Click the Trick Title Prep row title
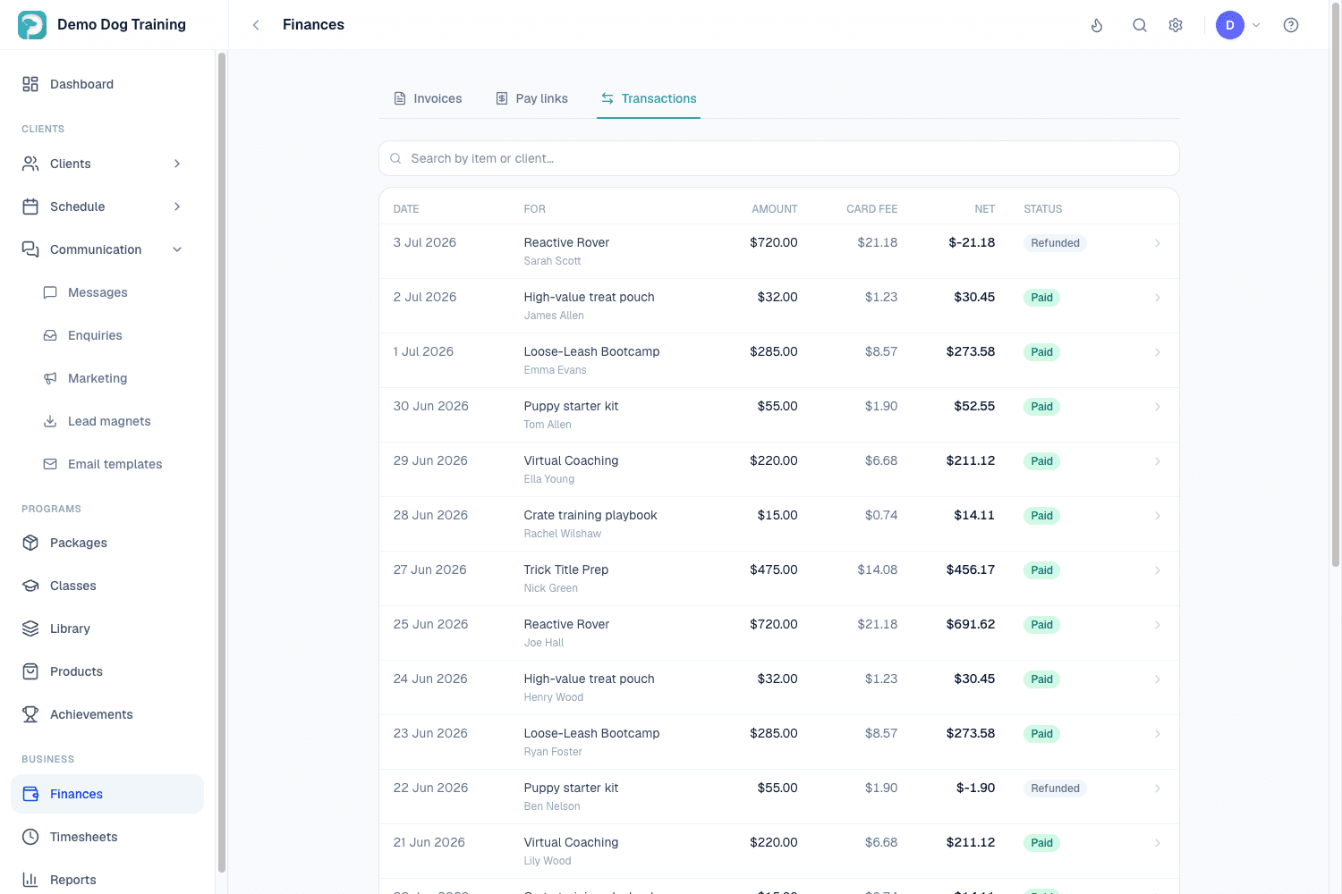Viewport: 1342px width, 894px height. tap(566, 569)
